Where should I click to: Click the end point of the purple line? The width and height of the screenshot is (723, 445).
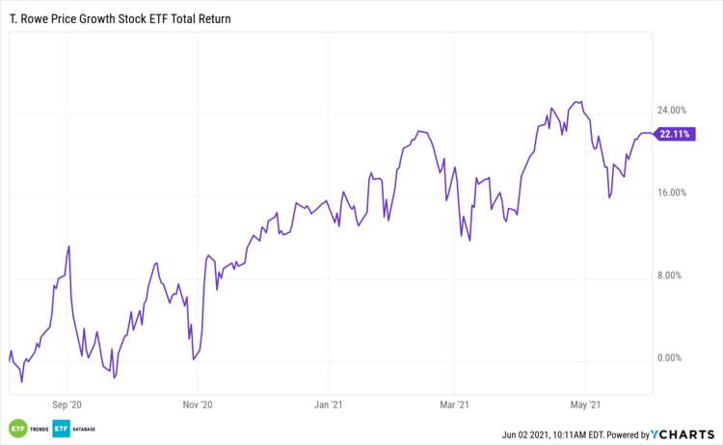(653, 134)
